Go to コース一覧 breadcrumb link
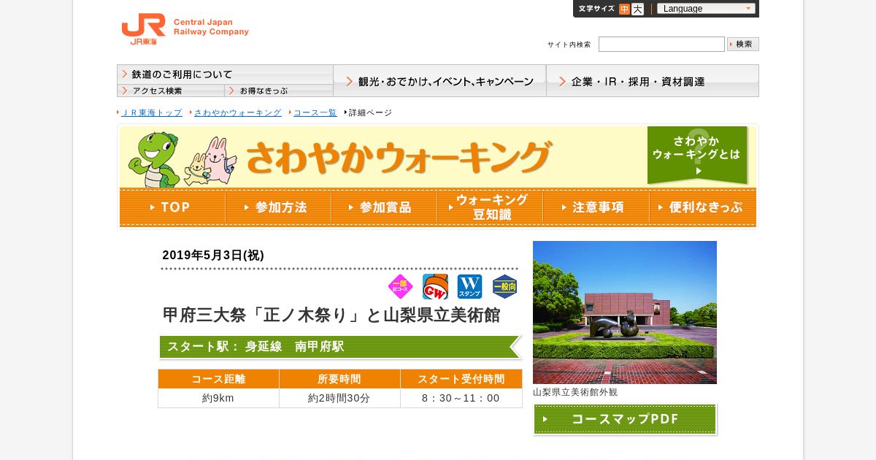 [315, 112]
